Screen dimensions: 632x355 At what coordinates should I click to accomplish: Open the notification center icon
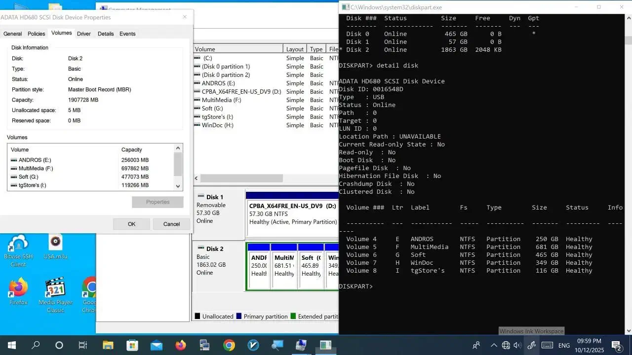coord(616,345)
